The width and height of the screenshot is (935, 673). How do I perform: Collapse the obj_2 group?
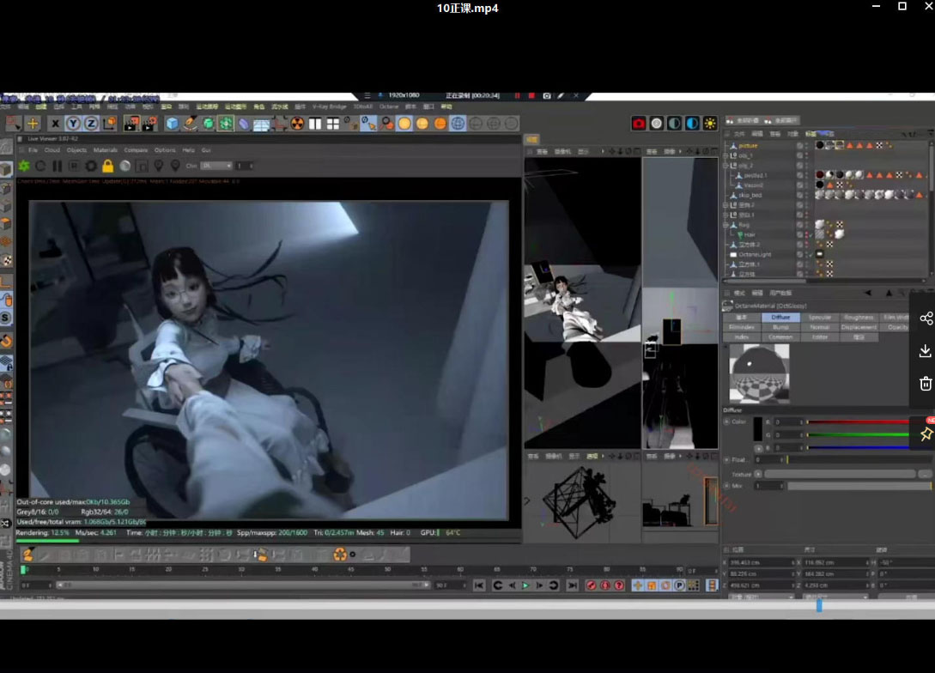point(726,165)
